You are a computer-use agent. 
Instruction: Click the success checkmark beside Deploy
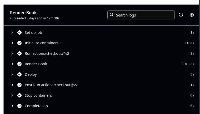(19, 74)
